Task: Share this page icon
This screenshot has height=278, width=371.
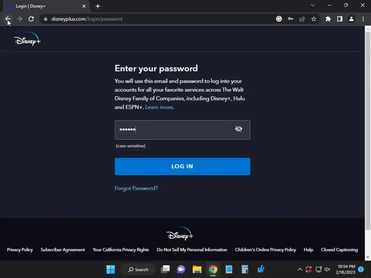Action: [302, 19]
